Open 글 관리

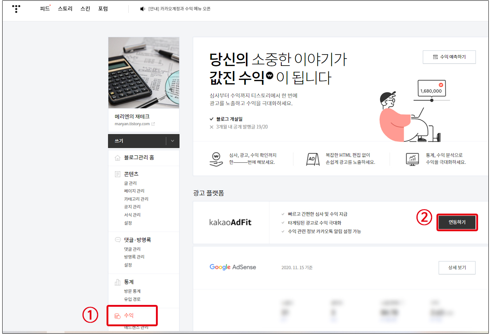pos(130,183)
